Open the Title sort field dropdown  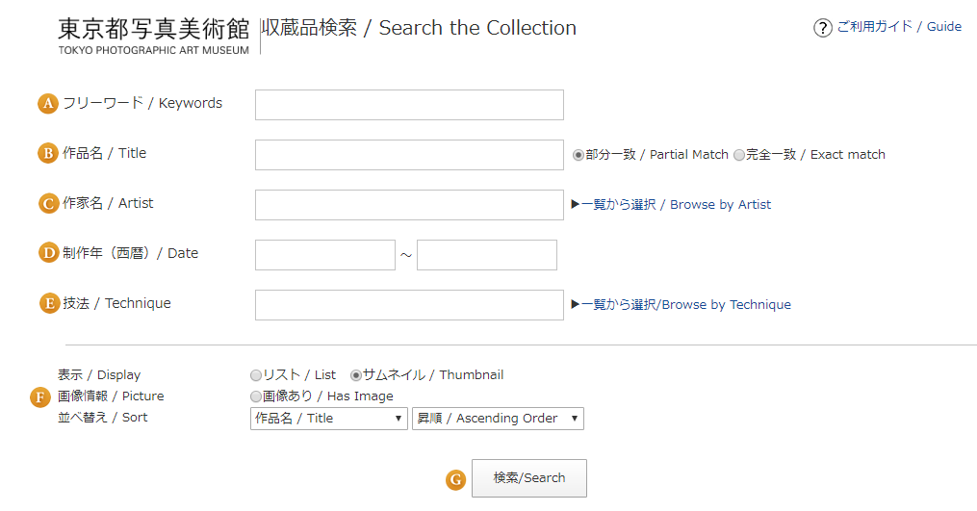[x=329, y=419]
